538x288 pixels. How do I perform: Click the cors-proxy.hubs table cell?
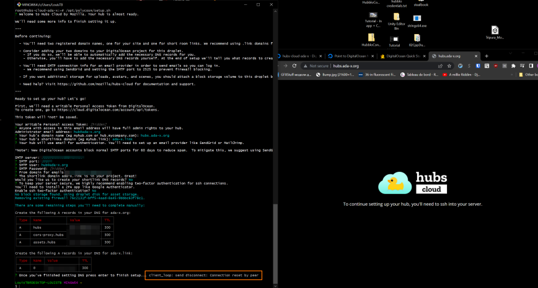48,235
